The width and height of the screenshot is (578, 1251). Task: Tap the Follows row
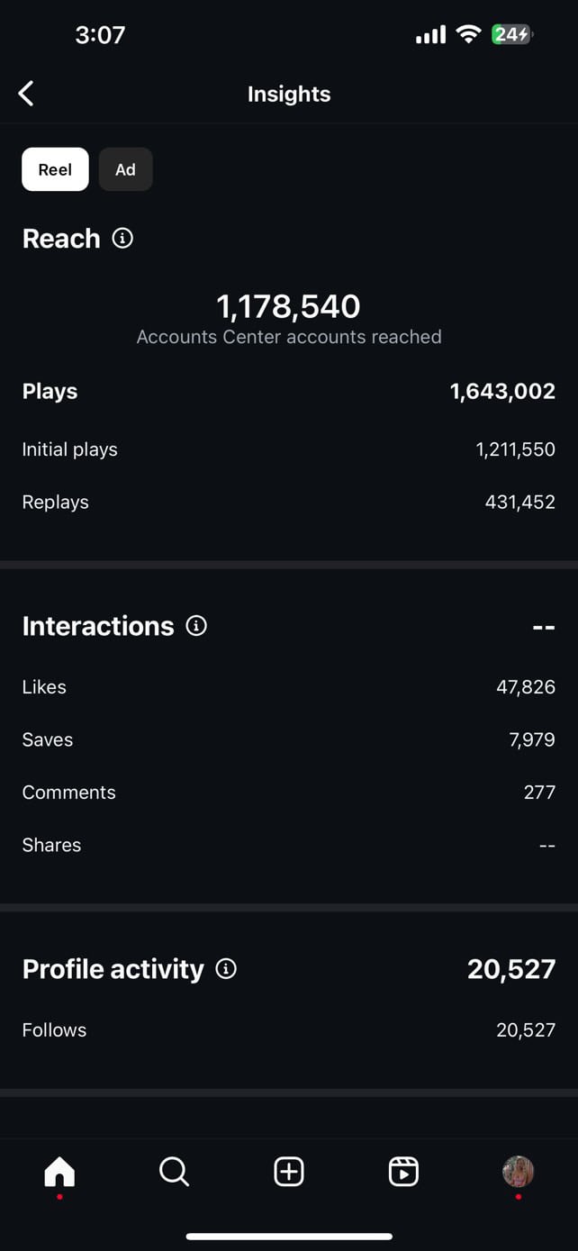point(289,1029)
